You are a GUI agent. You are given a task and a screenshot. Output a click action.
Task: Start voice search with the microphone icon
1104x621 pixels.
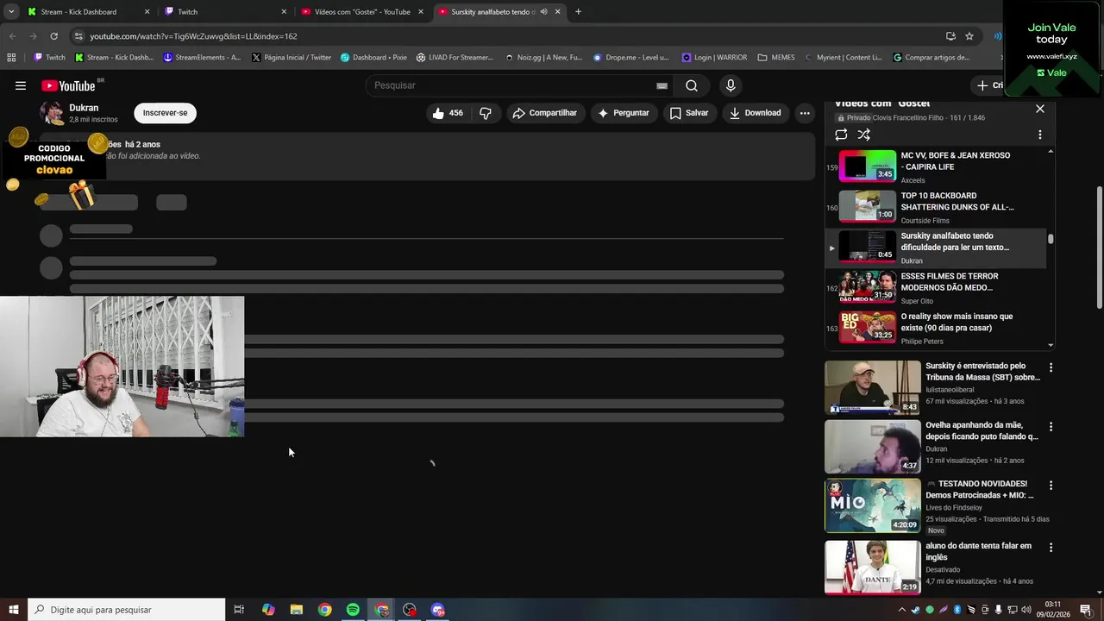[x=731, y=85]
